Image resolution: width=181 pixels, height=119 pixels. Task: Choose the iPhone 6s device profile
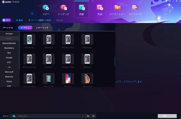click(87, 41)
